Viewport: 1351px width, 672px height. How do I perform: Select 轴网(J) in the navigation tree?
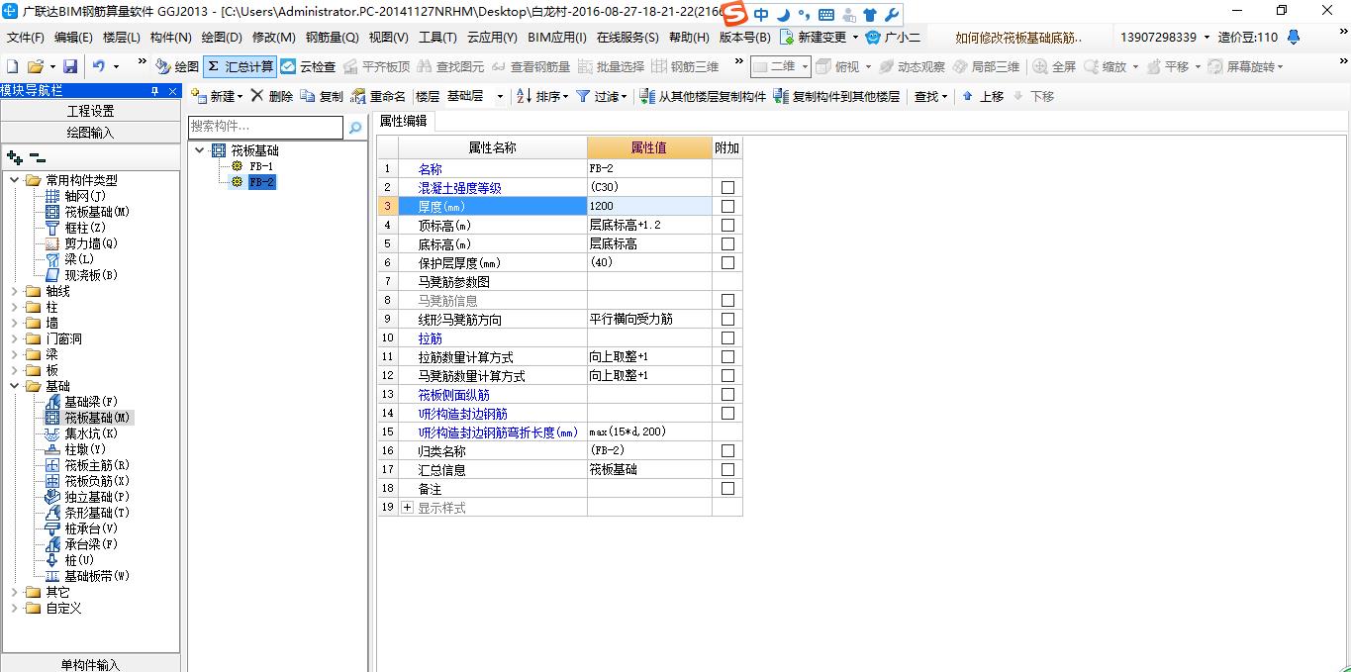point(85,196)
